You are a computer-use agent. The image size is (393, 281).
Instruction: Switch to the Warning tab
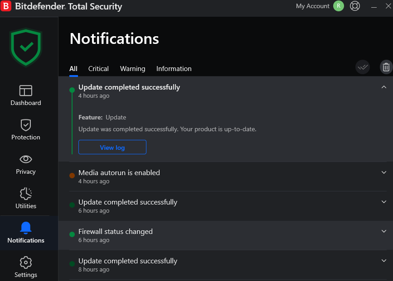133,69
